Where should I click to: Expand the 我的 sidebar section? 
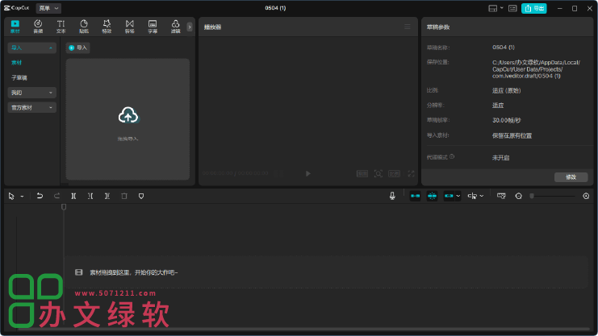(32, 93)
